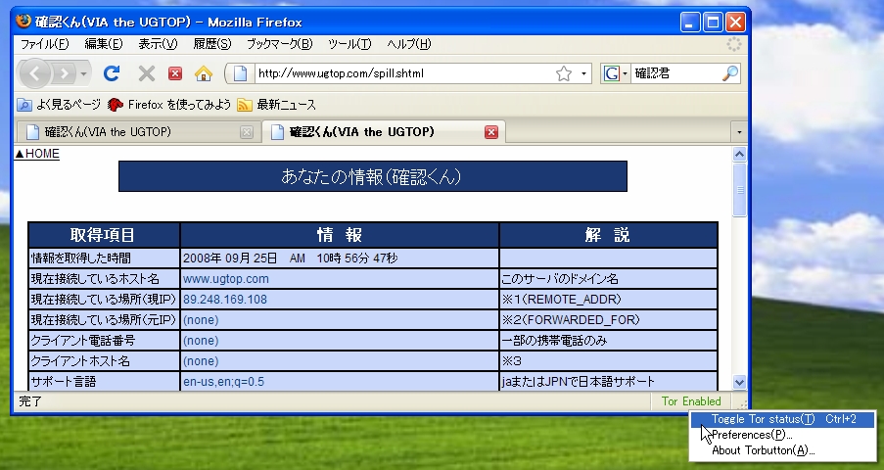Choose About Torbutton(A)... in the context menu
Viewport: 884px width, 470px height.
pyautogui.click(x=782, y=450)
